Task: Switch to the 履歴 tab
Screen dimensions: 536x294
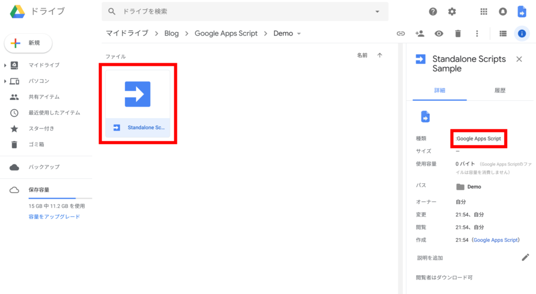Action: [500, 90]
